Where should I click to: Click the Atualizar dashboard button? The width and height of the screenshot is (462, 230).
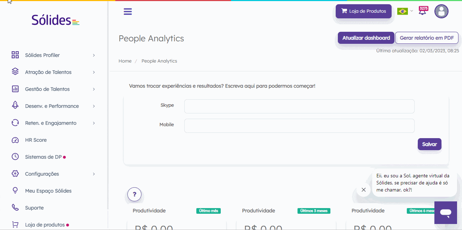tap(366, 38)
